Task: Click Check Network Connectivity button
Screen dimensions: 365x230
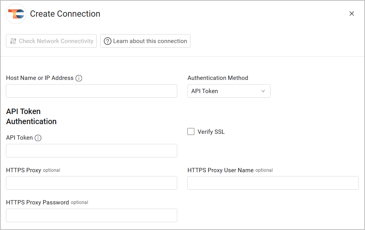Action: pyautogui.click(x=51, y=41)
